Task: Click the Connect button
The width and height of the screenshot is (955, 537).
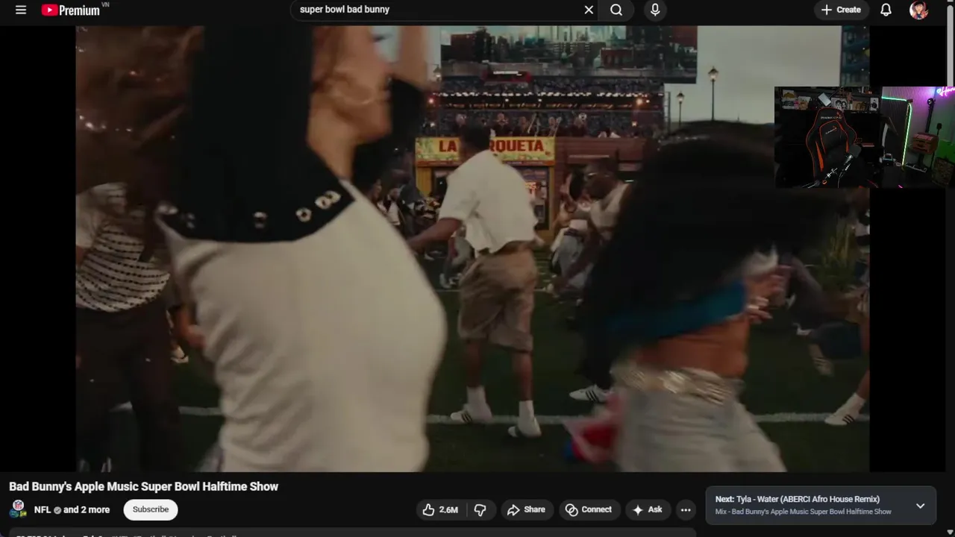Action: tap(589, 509)
